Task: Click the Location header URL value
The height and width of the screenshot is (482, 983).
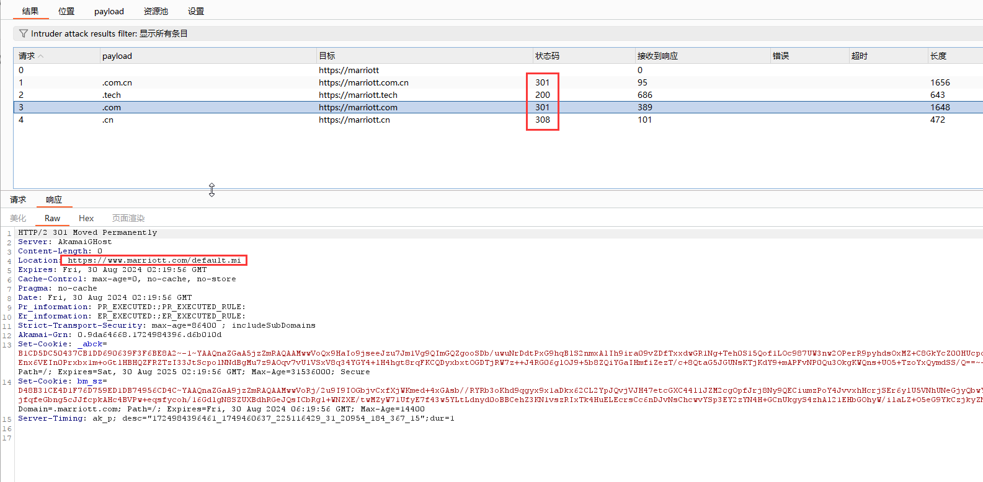Action: point(154,260)
